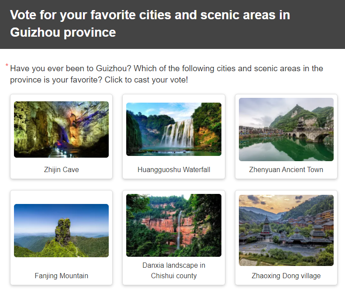Select 'Danxia landscape in Chishui county' label

[x=174, y=270]
